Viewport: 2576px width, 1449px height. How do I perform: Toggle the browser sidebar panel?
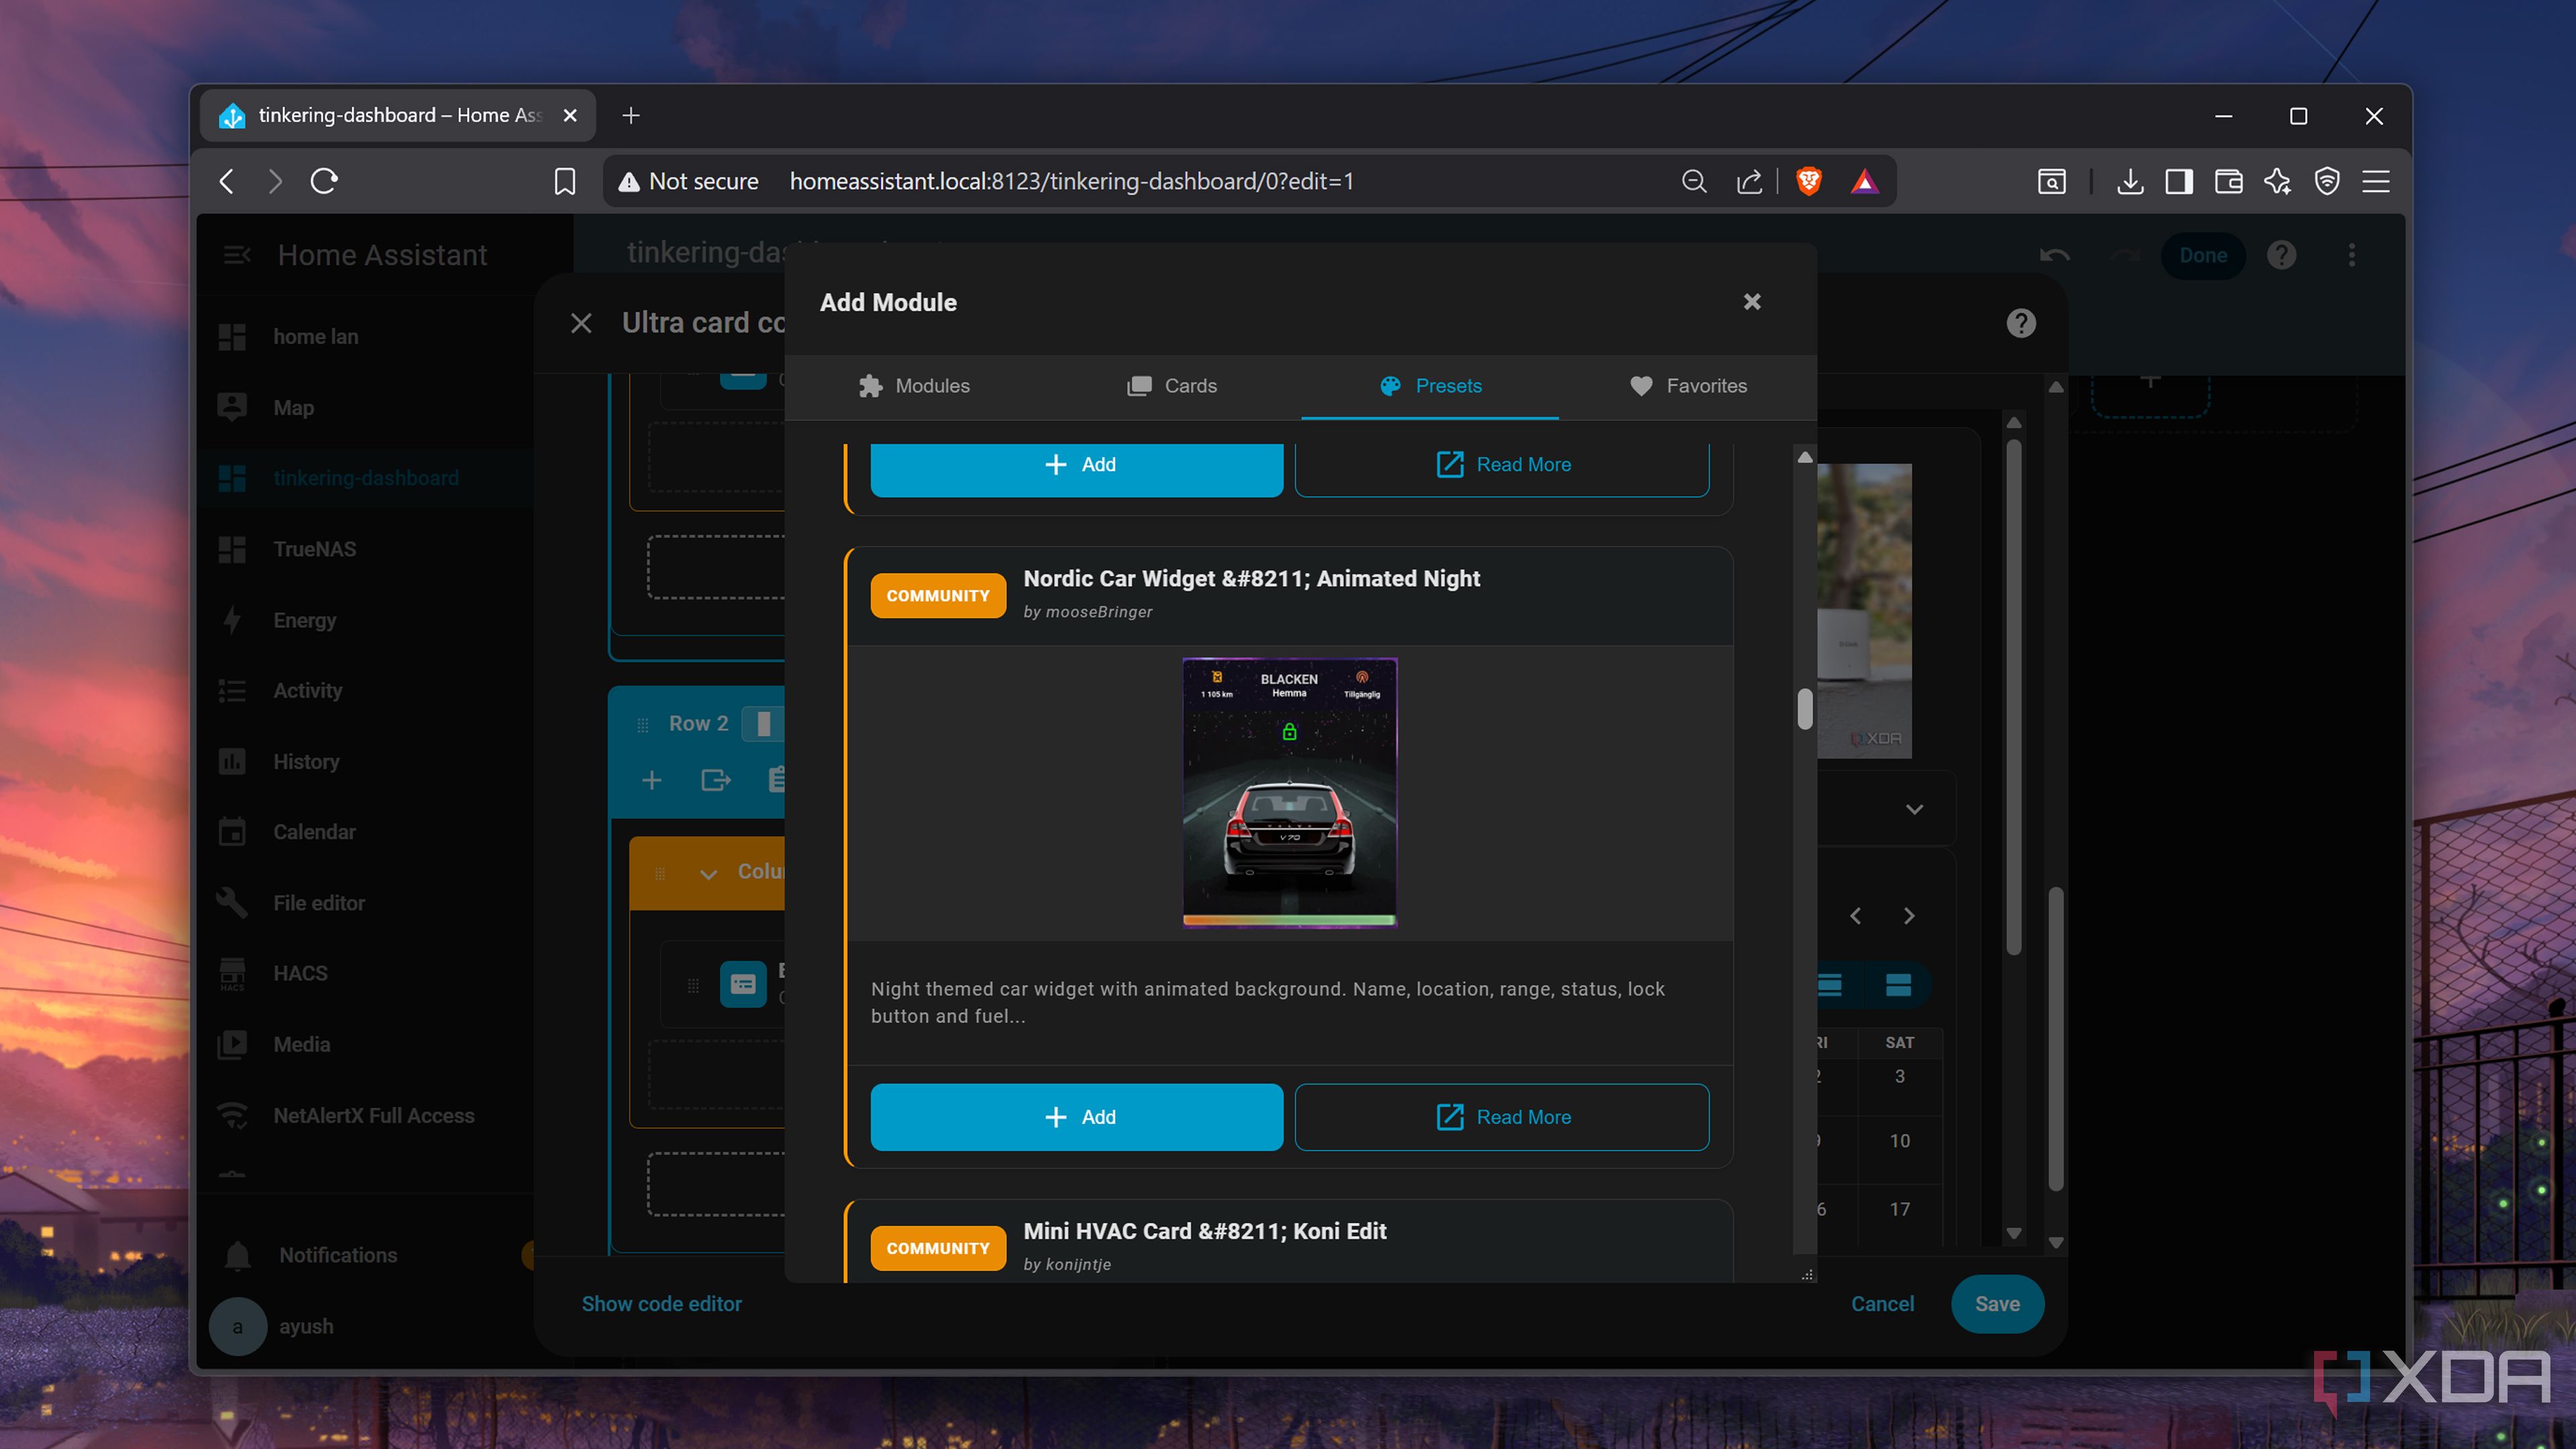2179,181
